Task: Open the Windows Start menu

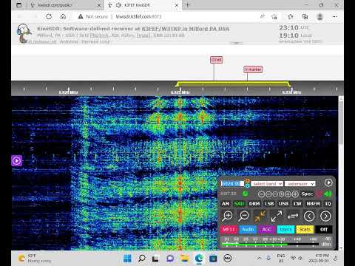Action: [127, 259]
